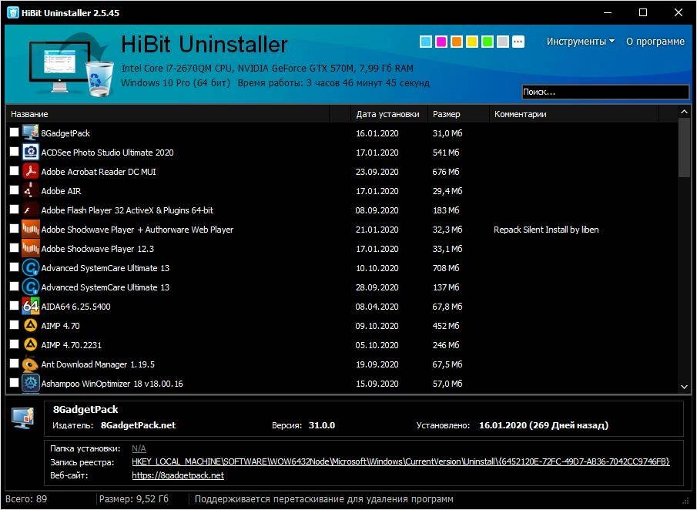Sort list by Комментарии column header
Screen dimensions: 697x510
pos(574,114)
